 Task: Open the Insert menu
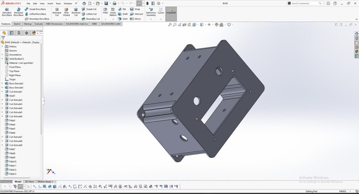50,4
